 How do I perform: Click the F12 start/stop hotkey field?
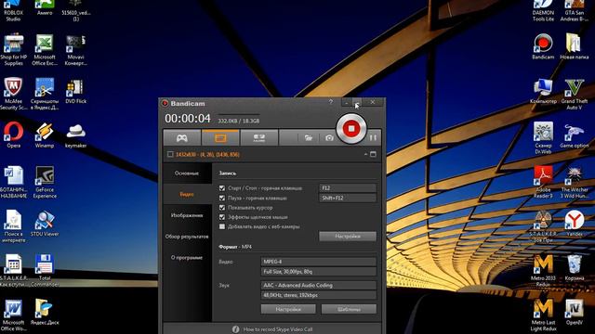coord(348,187)
